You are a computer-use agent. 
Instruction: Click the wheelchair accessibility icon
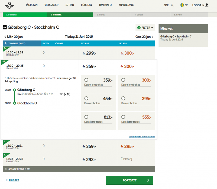(x=64, y=94)
